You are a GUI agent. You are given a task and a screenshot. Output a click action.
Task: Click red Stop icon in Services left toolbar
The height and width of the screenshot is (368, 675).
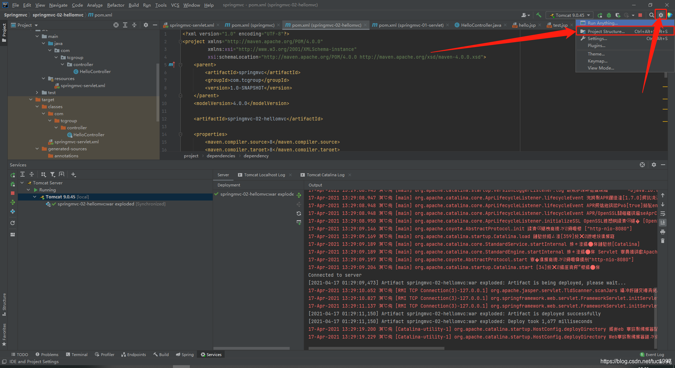pos(13,193)
